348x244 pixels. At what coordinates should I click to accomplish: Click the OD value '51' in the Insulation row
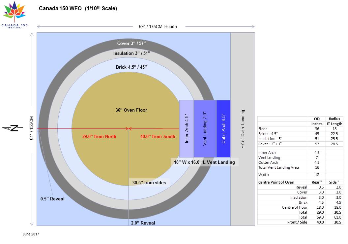(317, 139)
